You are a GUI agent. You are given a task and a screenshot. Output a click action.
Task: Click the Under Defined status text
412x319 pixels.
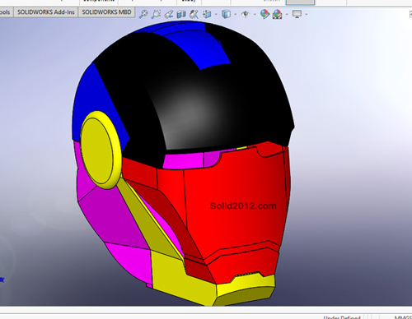(x=342, y=317)
